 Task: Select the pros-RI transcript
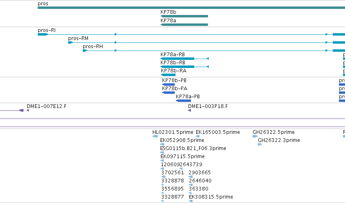click(191, 34)
